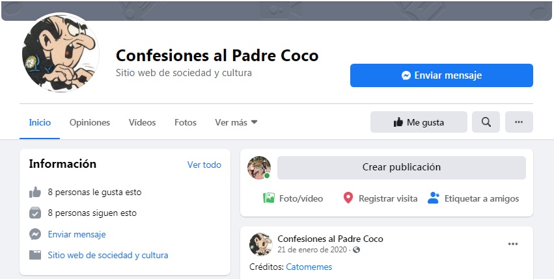Follow the Ver todo link in Información
The height and width of the screenshot is (279, 554).
pos(204,165)
